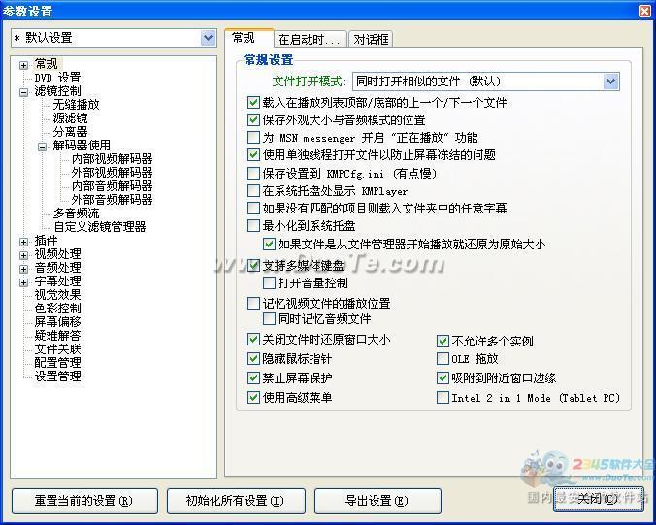This screenshot has height=525, width=656.
Task: Expand the 字幕处理 tree node
Action: coord(24,282)
